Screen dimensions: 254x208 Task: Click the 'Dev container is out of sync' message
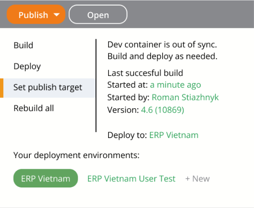pyautogui.click(x=162, y=45)
